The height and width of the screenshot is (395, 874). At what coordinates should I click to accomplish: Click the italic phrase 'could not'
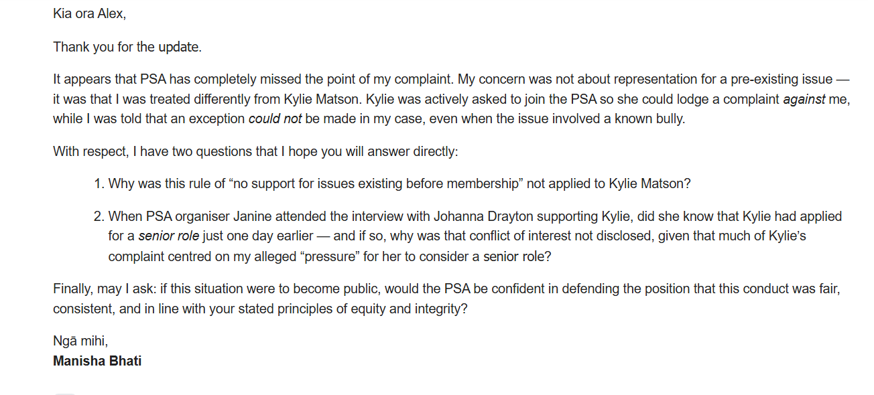(274, 120)
